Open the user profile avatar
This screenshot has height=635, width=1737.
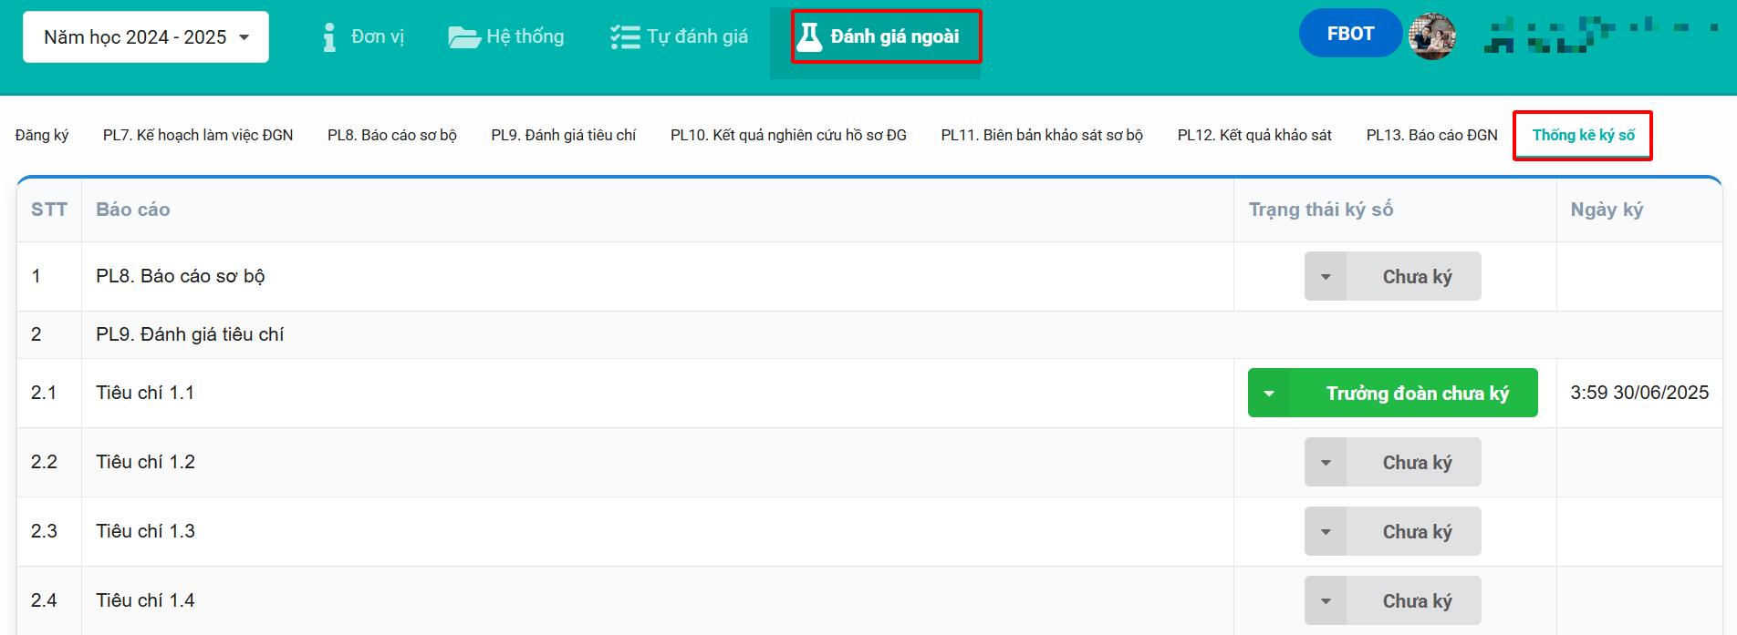[1431, 36]
